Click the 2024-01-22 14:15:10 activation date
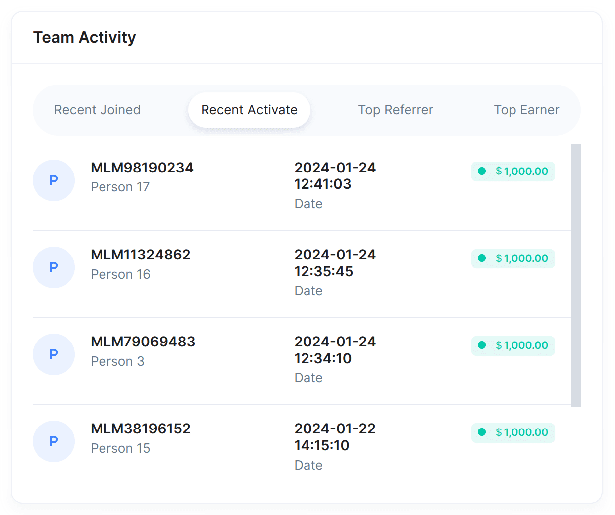The image size is (615, 515). coord(335,437)
